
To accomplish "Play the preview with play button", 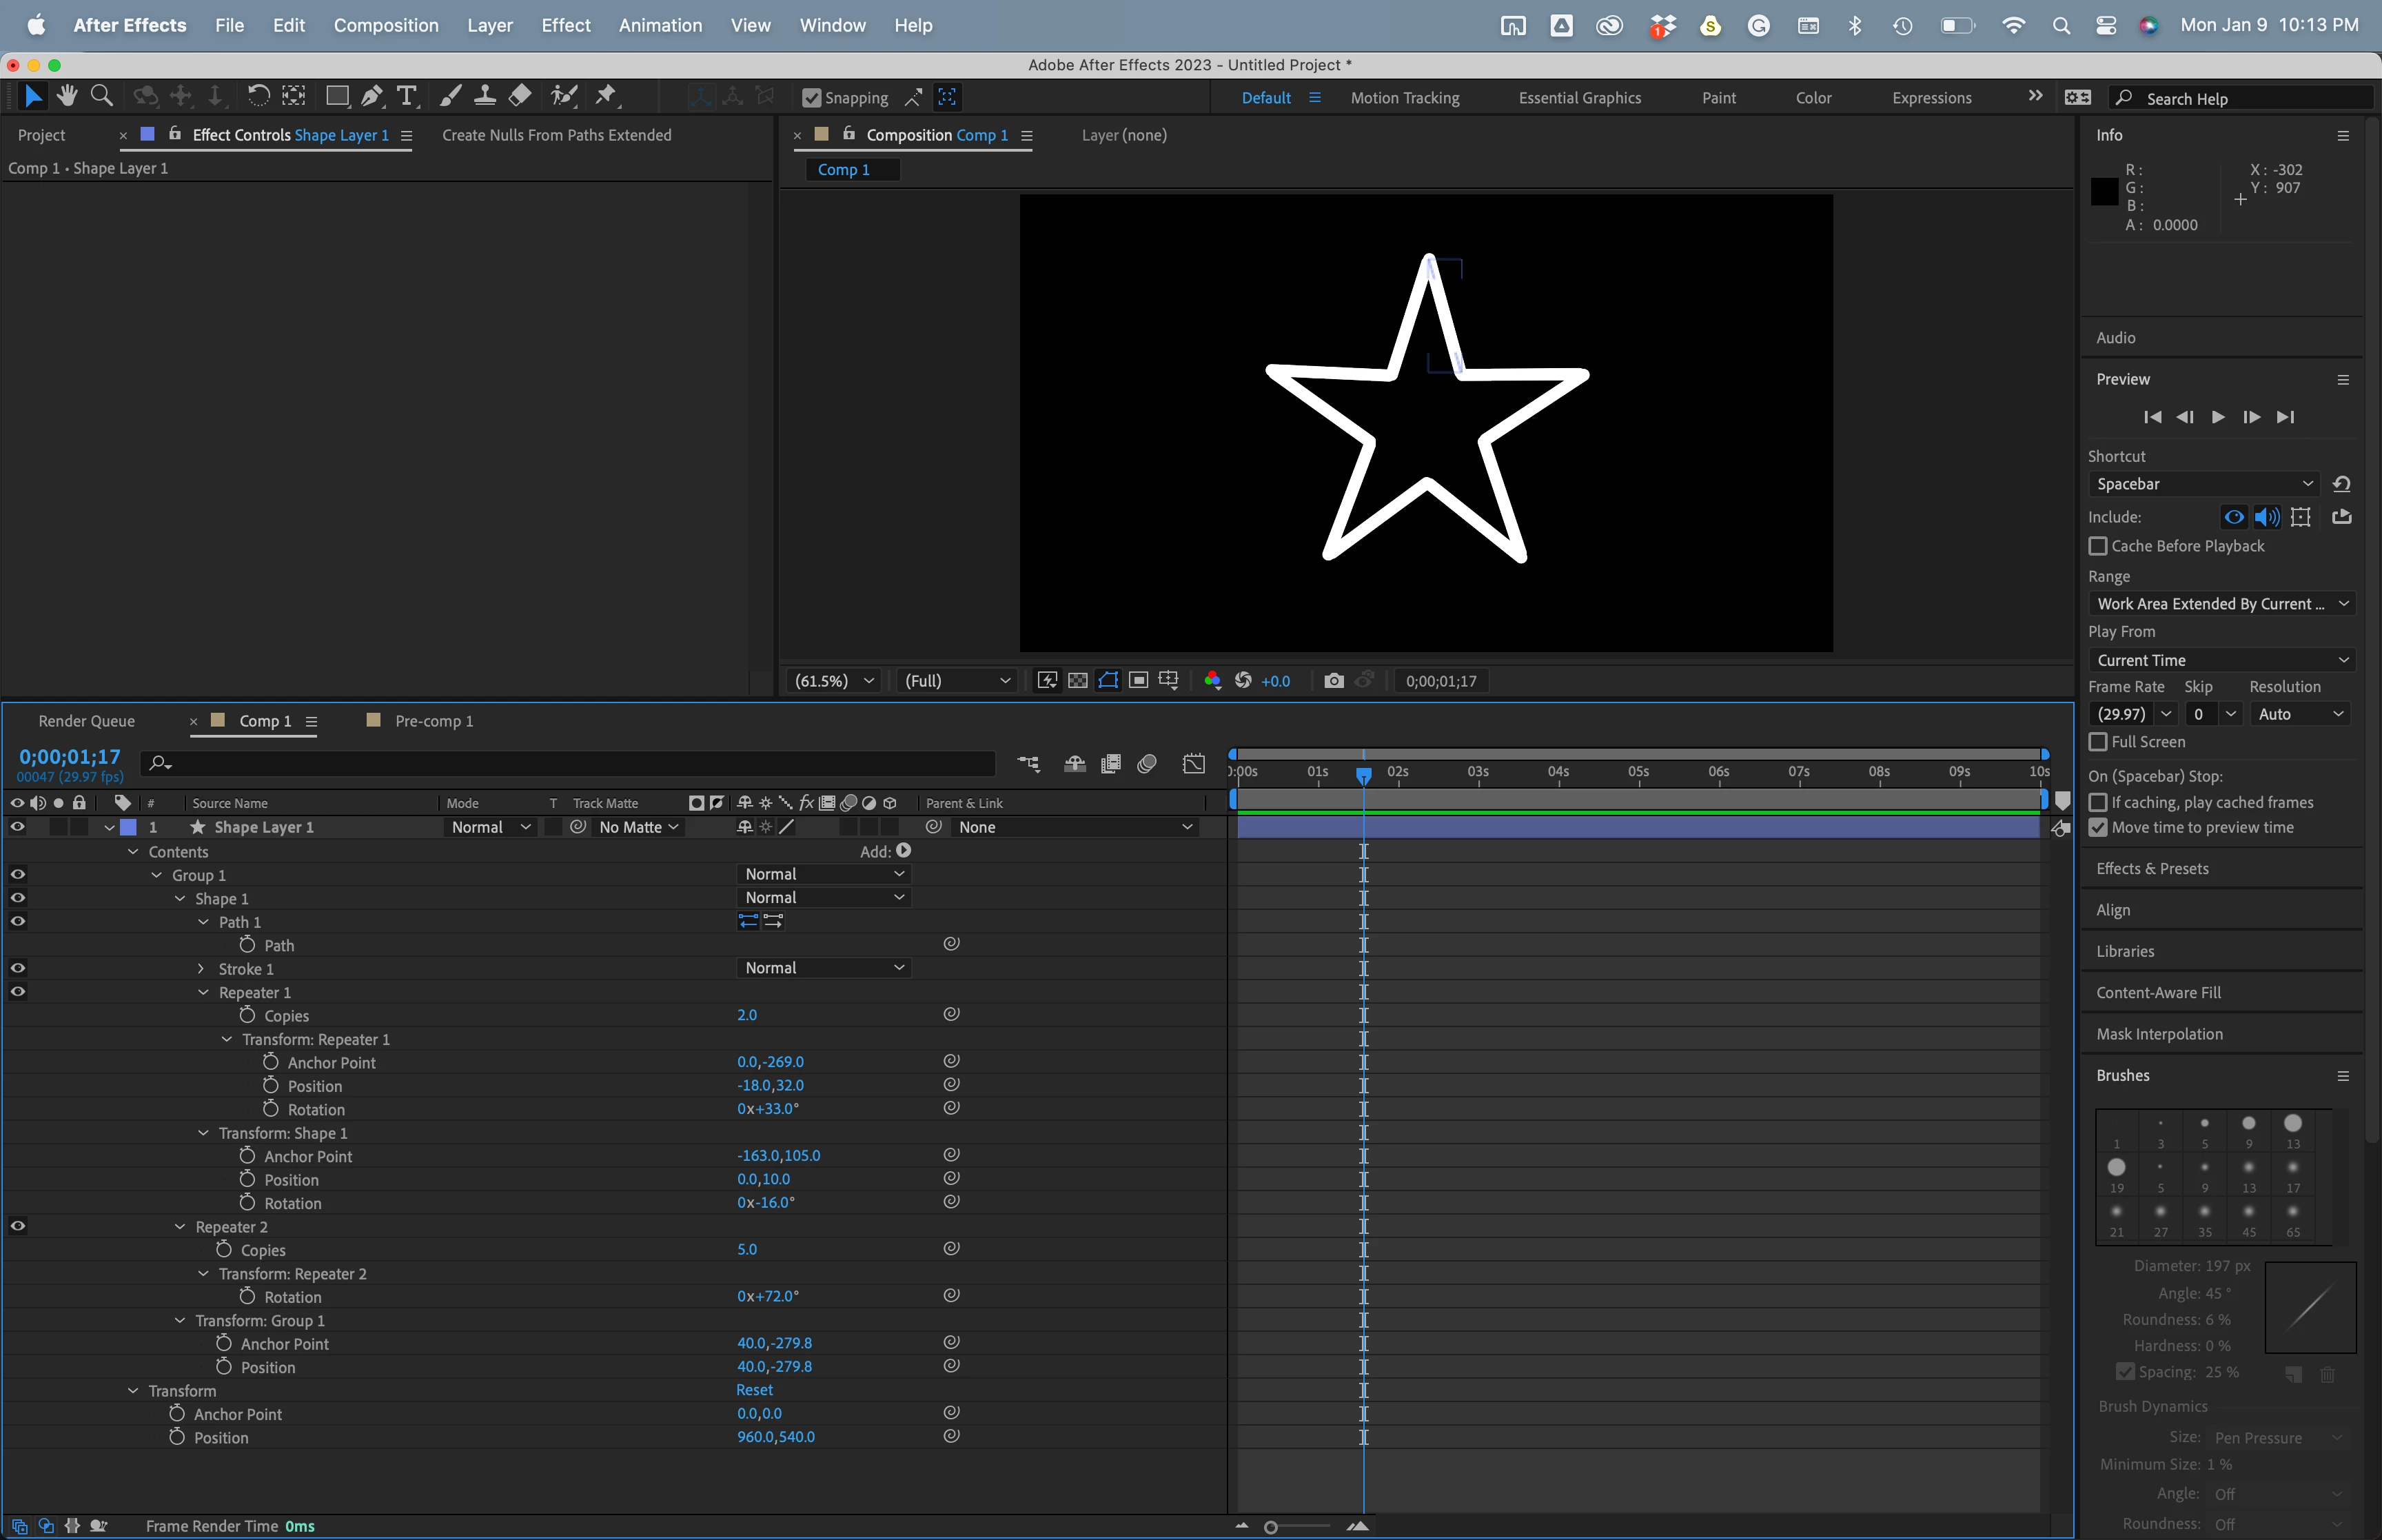I will coord(2218,417).
